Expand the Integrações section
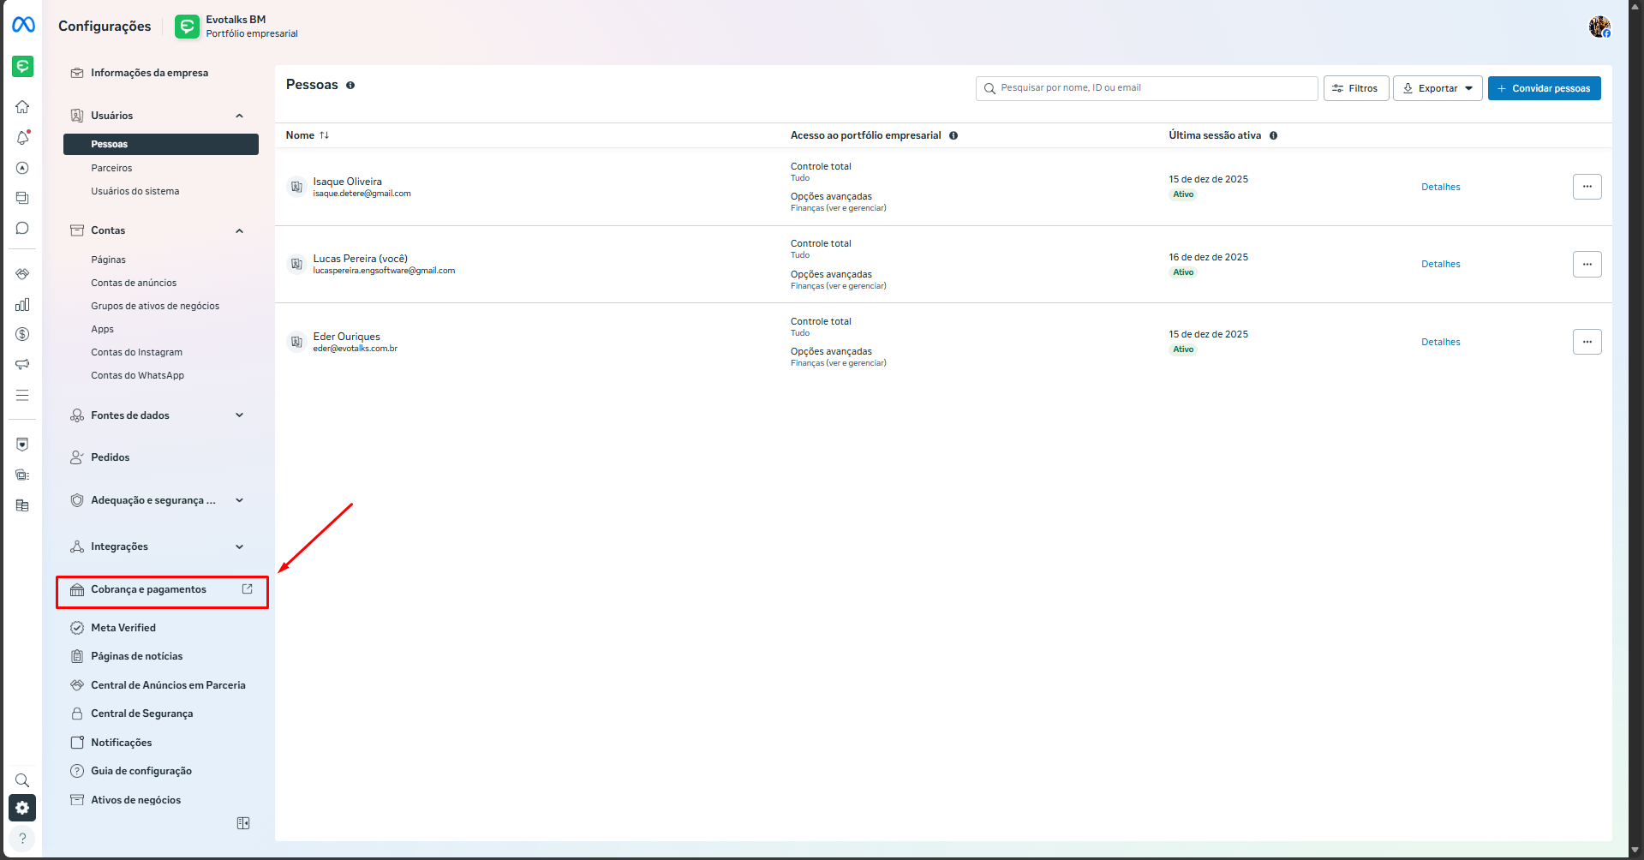The height and width of the screenshot is (860, 1644). pos(239,546)
